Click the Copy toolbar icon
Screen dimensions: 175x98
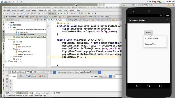(x=25, y=14)
